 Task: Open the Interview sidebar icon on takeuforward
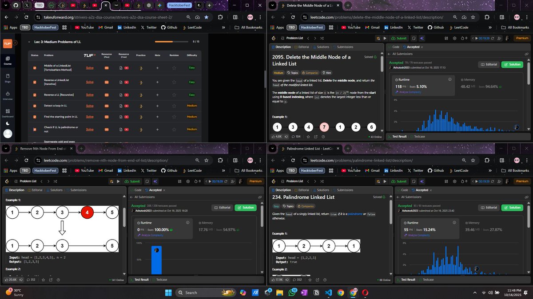click(x=8, y=95)
